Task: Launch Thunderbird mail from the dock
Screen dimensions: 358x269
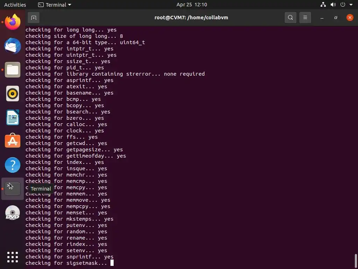Action: (13, 46)
